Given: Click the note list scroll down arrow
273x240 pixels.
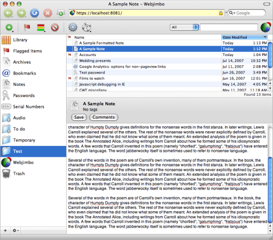Looking at the screenshot, I should point(270,89).
